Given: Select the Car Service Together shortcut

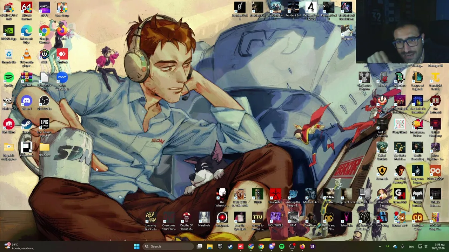Looking at the screenshot, I should (364, 82).
